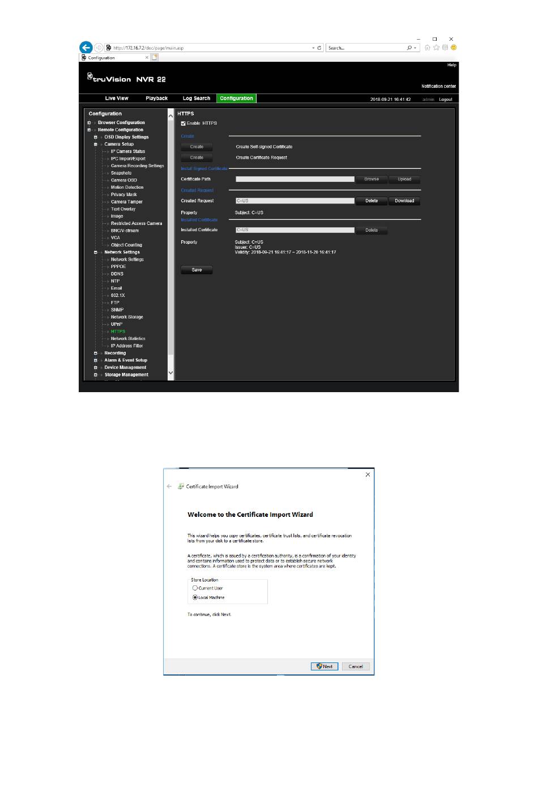This screenshot has height=786, width=538.
Task: Close the Configuration browser tab
Action: click(x=147, y=58)
